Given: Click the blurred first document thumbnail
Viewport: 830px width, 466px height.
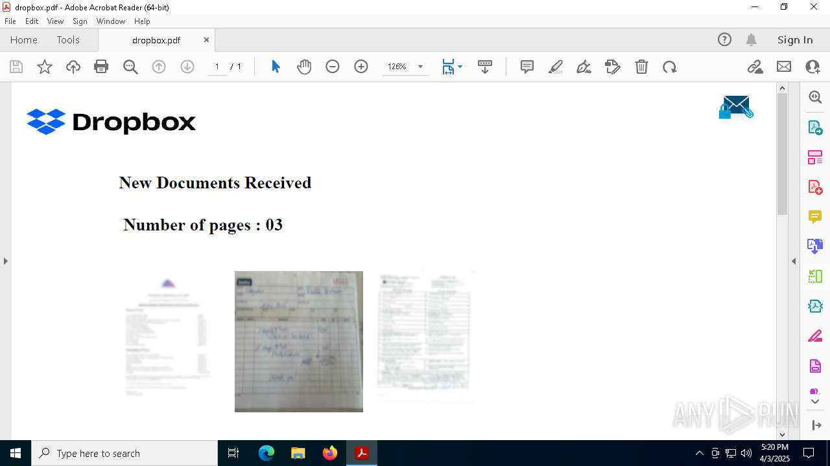Looking at the screenshot, I should pyautogui.click(x=169, y=337).
